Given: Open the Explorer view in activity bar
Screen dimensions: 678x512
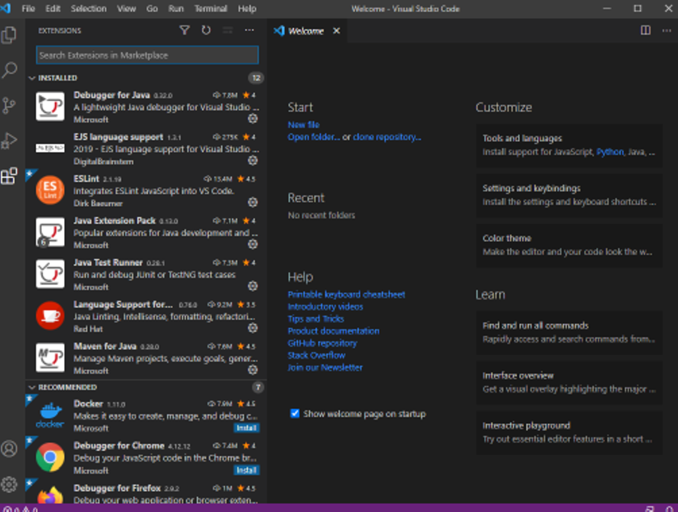Looking at the screenshot, I should pos(9,35).
